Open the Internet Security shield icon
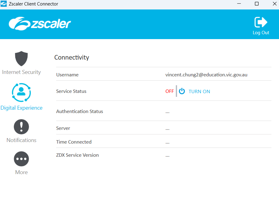Viewport: 279px width, 201px height. click(21, 59)
